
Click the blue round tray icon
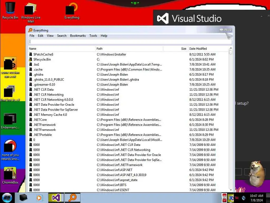[x=243, y=198]
